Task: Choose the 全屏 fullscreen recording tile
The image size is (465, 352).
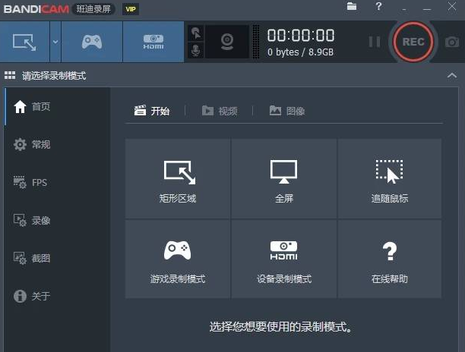Action: pyautogui.click(x=283, y=178)
